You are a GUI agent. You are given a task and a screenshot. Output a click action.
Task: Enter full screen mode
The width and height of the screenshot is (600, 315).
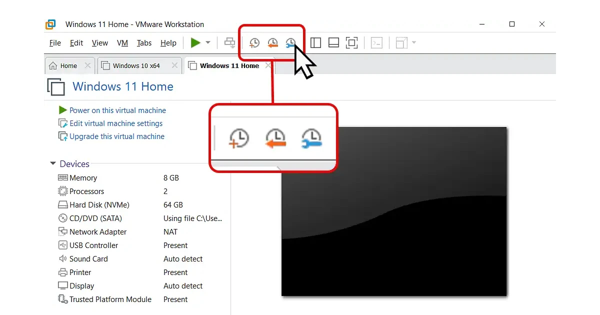351,43
